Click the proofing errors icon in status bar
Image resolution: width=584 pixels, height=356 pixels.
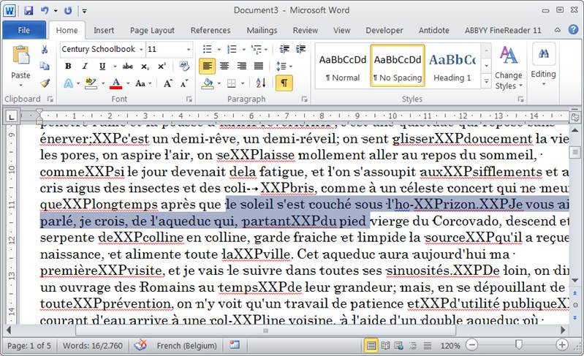coord(140,345)
